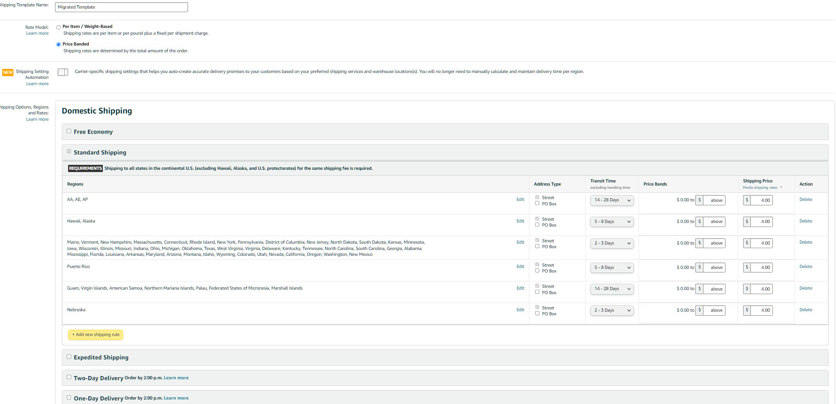Image resolution: width=836 pixels, height=404 pixels.
Task: Check PO Box for Hawaii, Alaska row
Action: pos(537,225)
